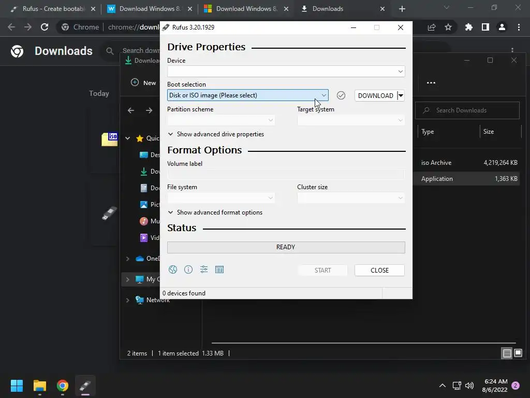The width and height of the screenshot is (530, 398).
Task: Click the READY status progress bar
Action: [286, 247]
